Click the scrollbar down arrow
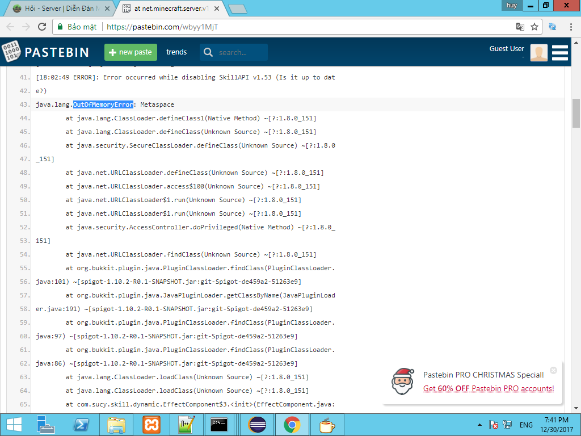The height and width of the screenshot is (436, 581). (x=576, y=409)
